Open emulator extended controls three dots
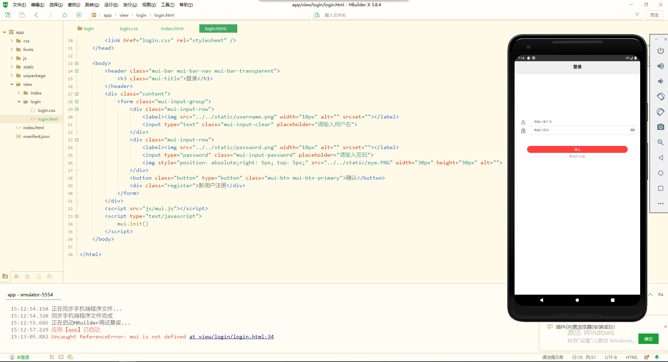This screenshot has height=362, width=668. [x=660, y=204]
